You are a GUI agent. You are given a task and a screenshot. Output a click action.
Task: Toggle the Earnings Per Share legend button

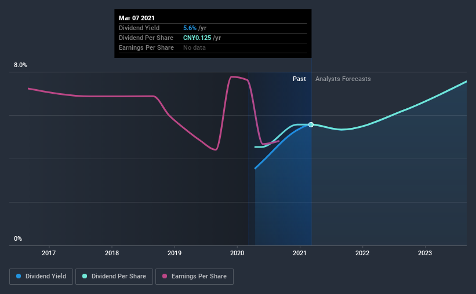tap(195, 277)
